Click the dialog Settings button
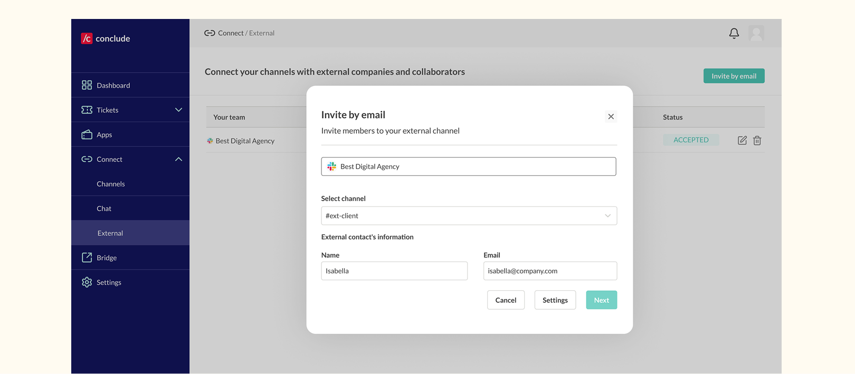Image resolution: width=855 pixels, height=374 pixels. 555,300
